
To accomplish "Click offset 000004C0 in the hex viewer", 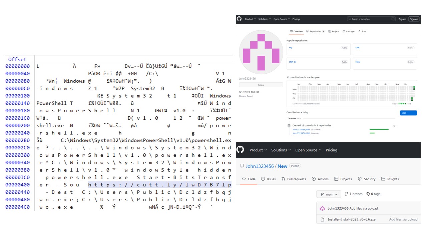I will click(x=17, y=207).
